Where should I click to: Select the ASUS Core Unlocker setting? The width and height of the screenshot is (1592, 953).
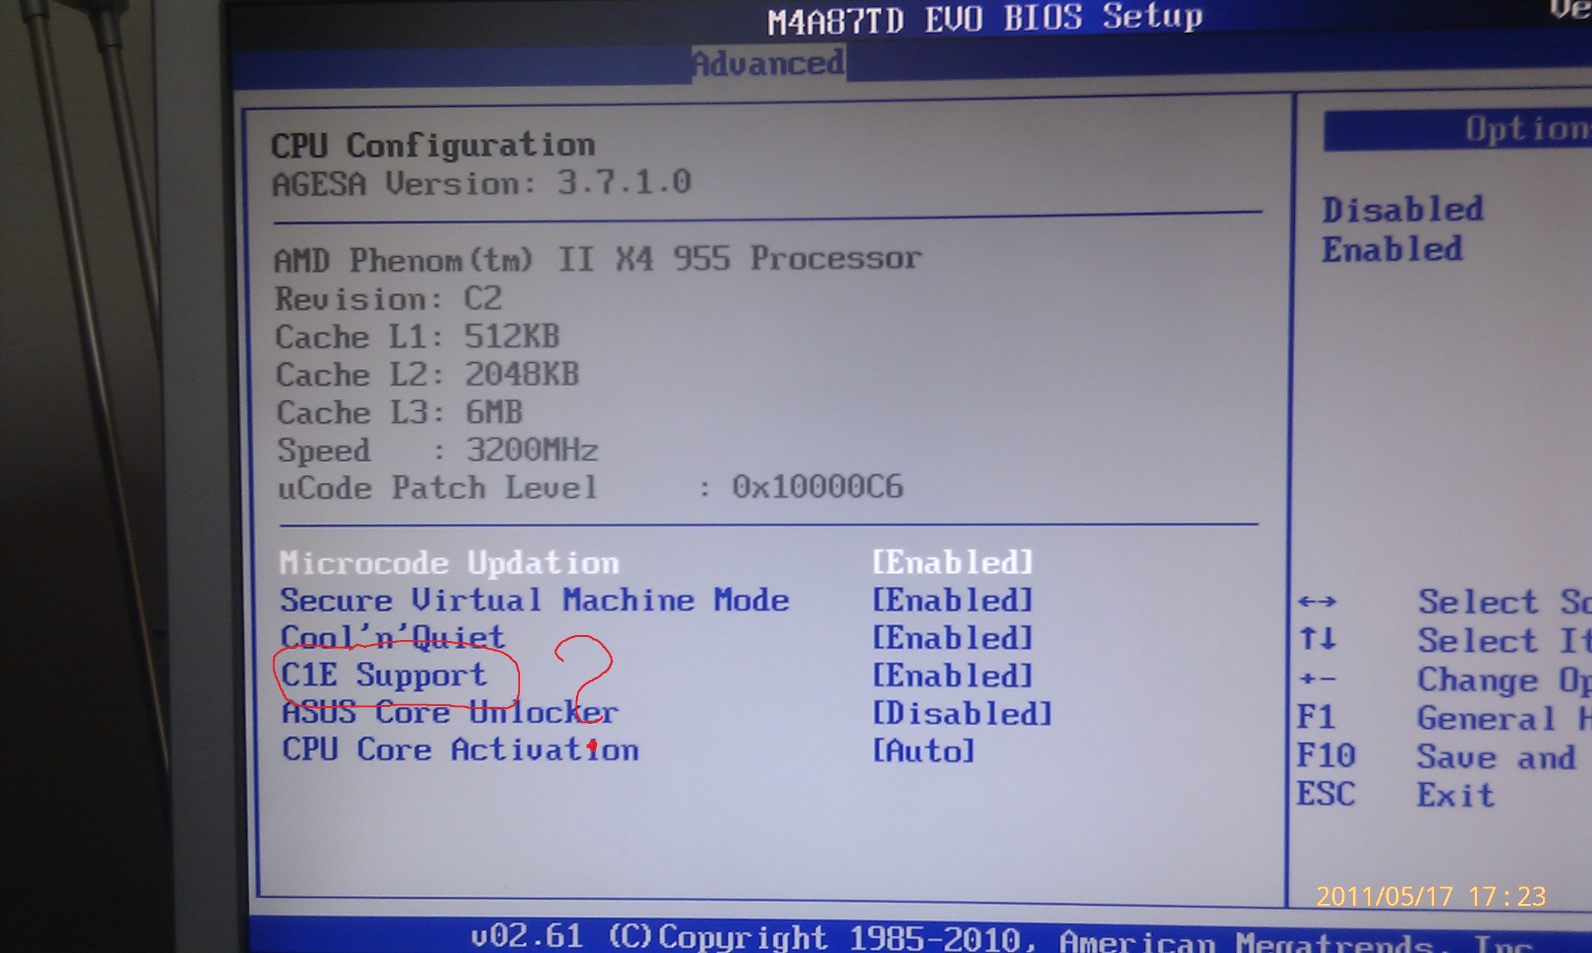450,713
